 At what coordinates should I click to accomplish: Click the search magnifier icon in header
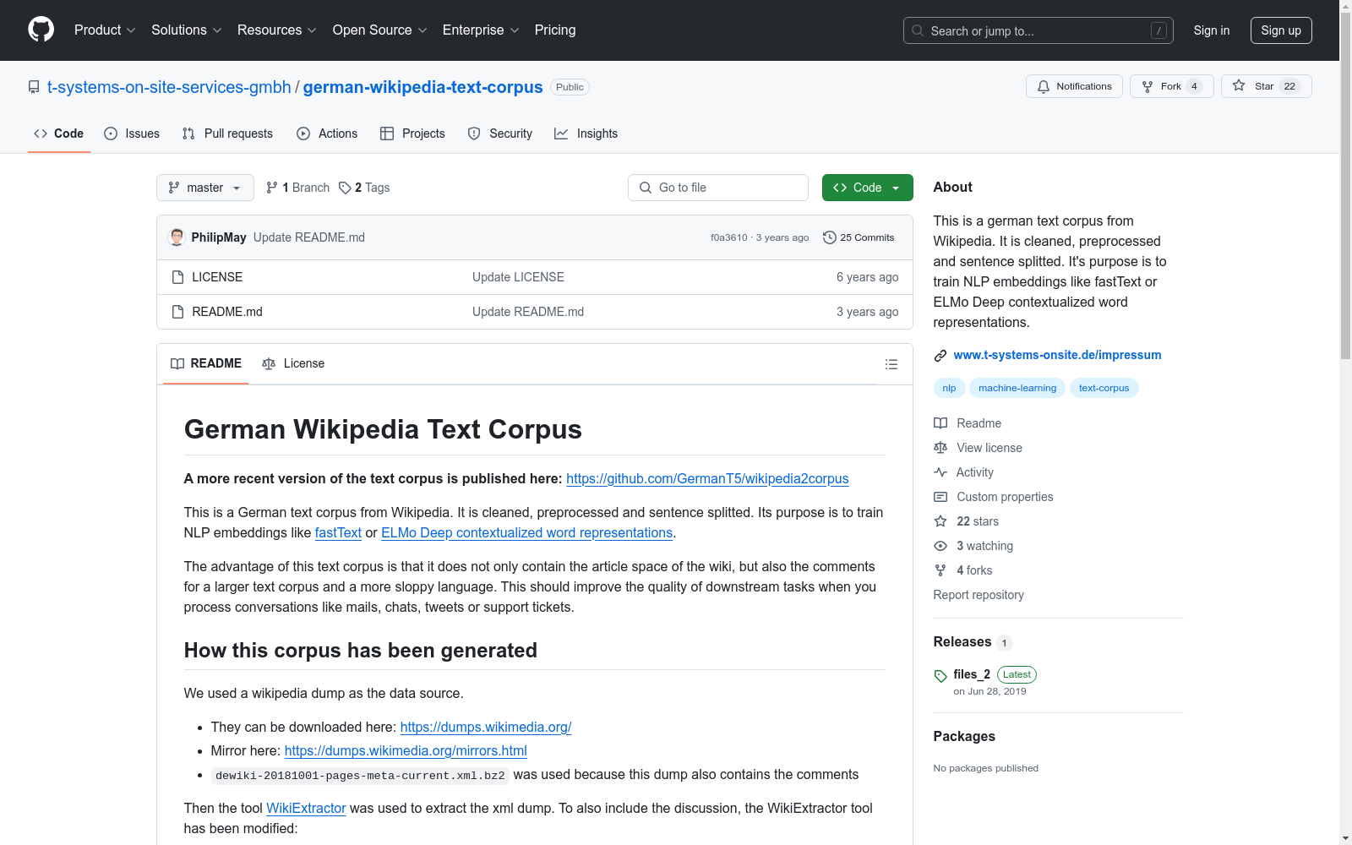(918, 30)
